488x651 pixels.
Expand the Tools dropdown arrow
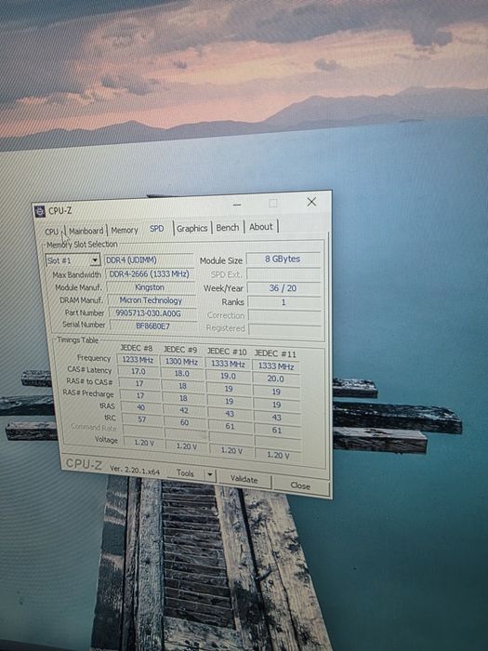(210, 474)
